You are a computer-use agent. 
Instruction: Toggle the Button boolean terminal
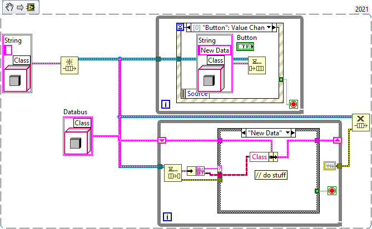pos(245,47)
